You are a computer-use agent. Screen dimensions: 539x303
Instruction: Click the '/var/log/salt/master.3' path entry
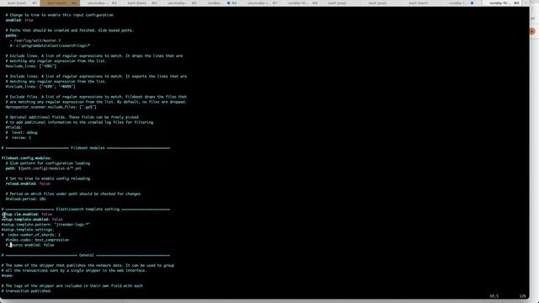37,40
